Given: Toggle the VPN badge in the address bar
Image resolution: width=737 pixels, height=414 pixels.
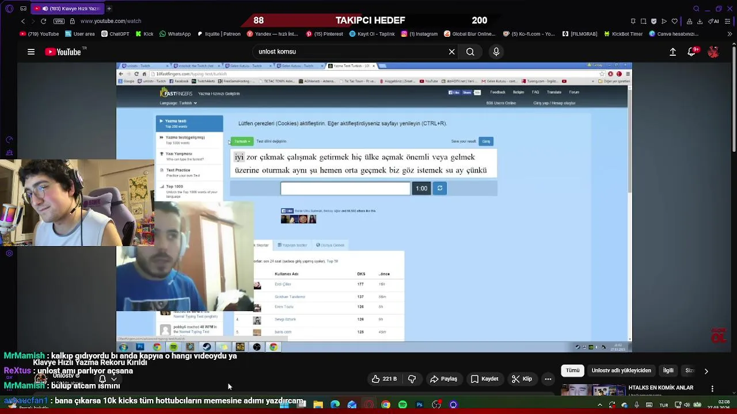Looking at the screenshot, I should (x=59, y=21).
